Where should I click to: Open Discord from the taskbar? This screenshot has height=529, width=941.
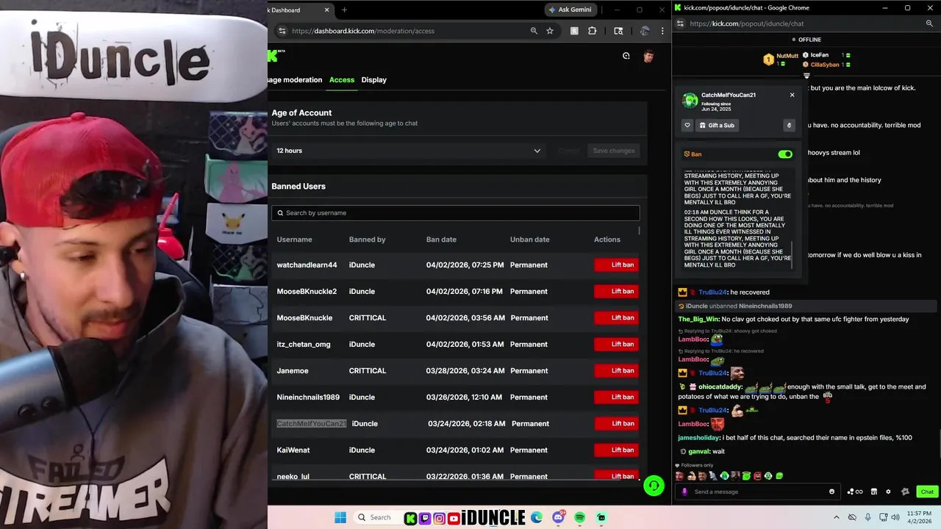coord(559,517)
